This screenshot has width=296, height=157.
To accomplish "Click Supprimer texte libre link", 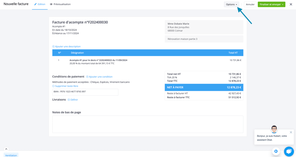I will (66, 86).
